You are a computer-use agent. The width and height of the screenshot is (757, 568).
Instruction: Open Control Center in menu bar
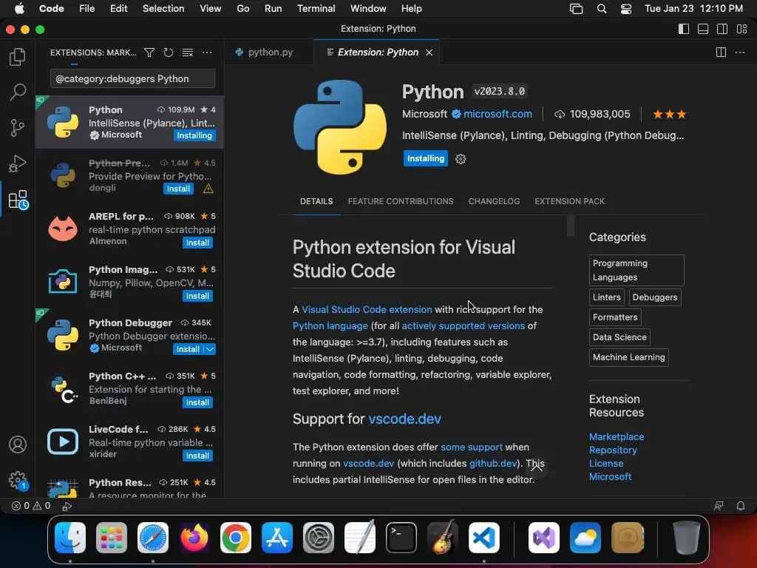tap(626, 9)
